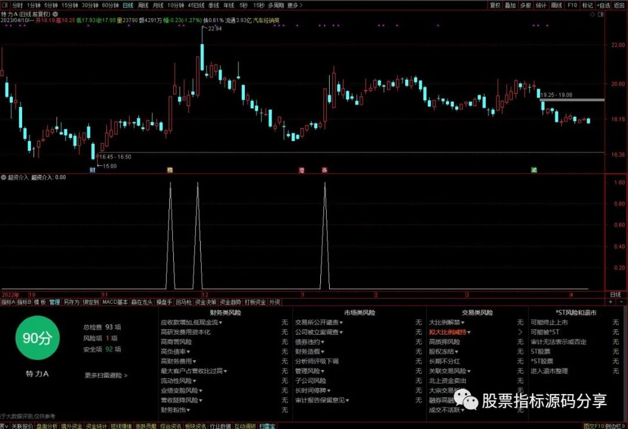Expand 业绩变脸风险 dropdown

tap(181, 390)
